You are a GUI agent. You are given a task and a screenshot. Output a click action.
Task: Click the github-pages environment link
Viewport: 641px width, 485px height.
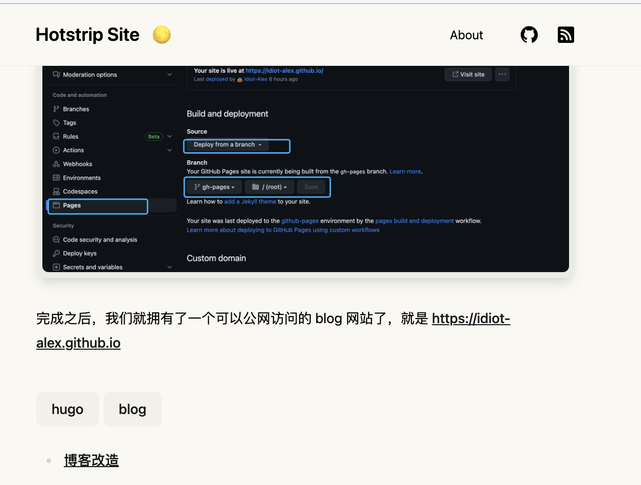[300, 221]
